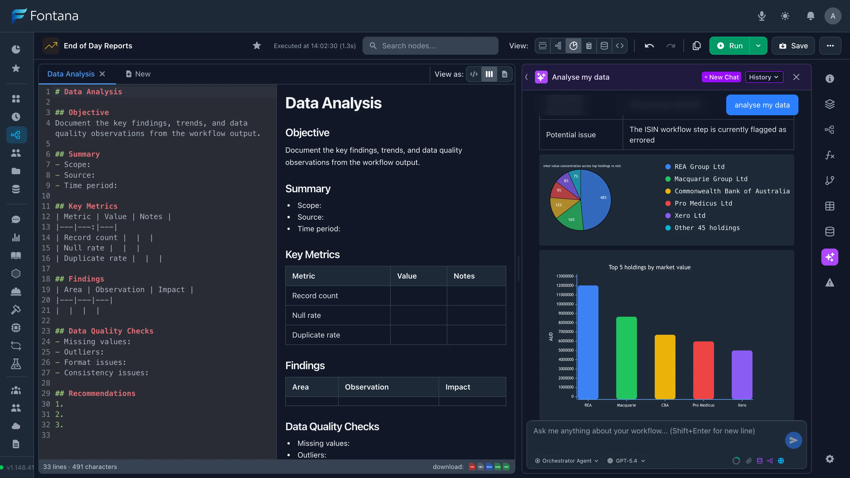
Task: Select the chart report view
Action: click(x=573, y=45)
